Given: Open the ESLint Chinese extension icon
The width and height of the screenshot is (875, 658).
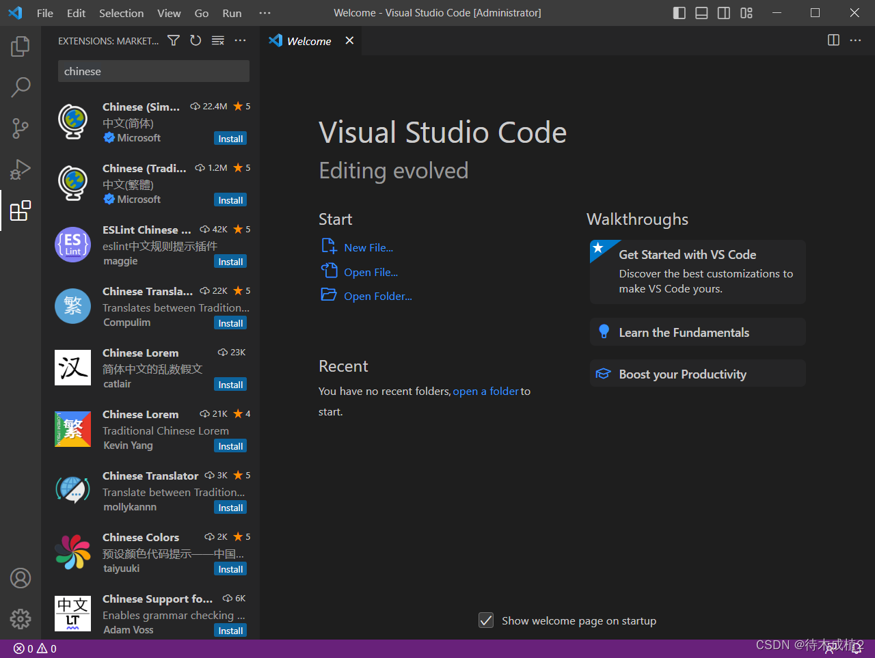Looking at the screenshot, I should [x=72, y=245].
